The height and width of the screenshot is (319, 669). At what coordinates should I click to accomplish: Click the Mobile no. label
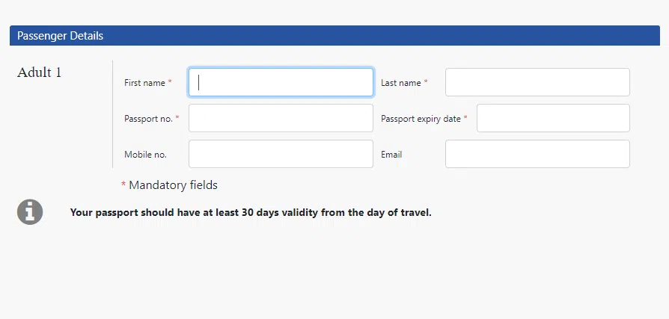pyautogui.click(x=145, y=155)
